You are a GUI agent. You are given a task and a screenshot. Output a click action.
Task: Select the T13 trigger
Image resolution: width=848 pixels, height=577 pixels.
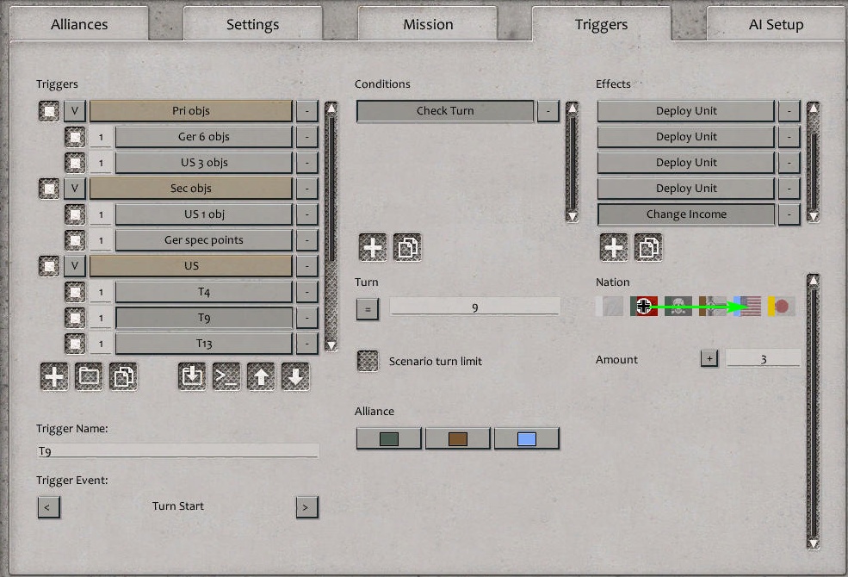[x=204, y=344]
